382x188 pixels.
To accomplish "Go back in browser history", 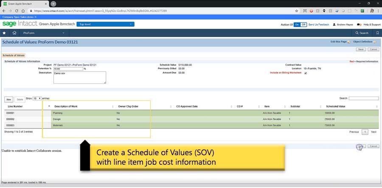I will click(4, 11).
